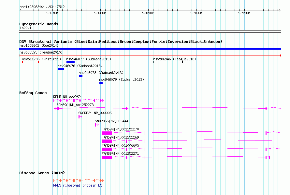
Task: Click the nsv946076 (Sudmant2013) label
Action: (80, 66)
